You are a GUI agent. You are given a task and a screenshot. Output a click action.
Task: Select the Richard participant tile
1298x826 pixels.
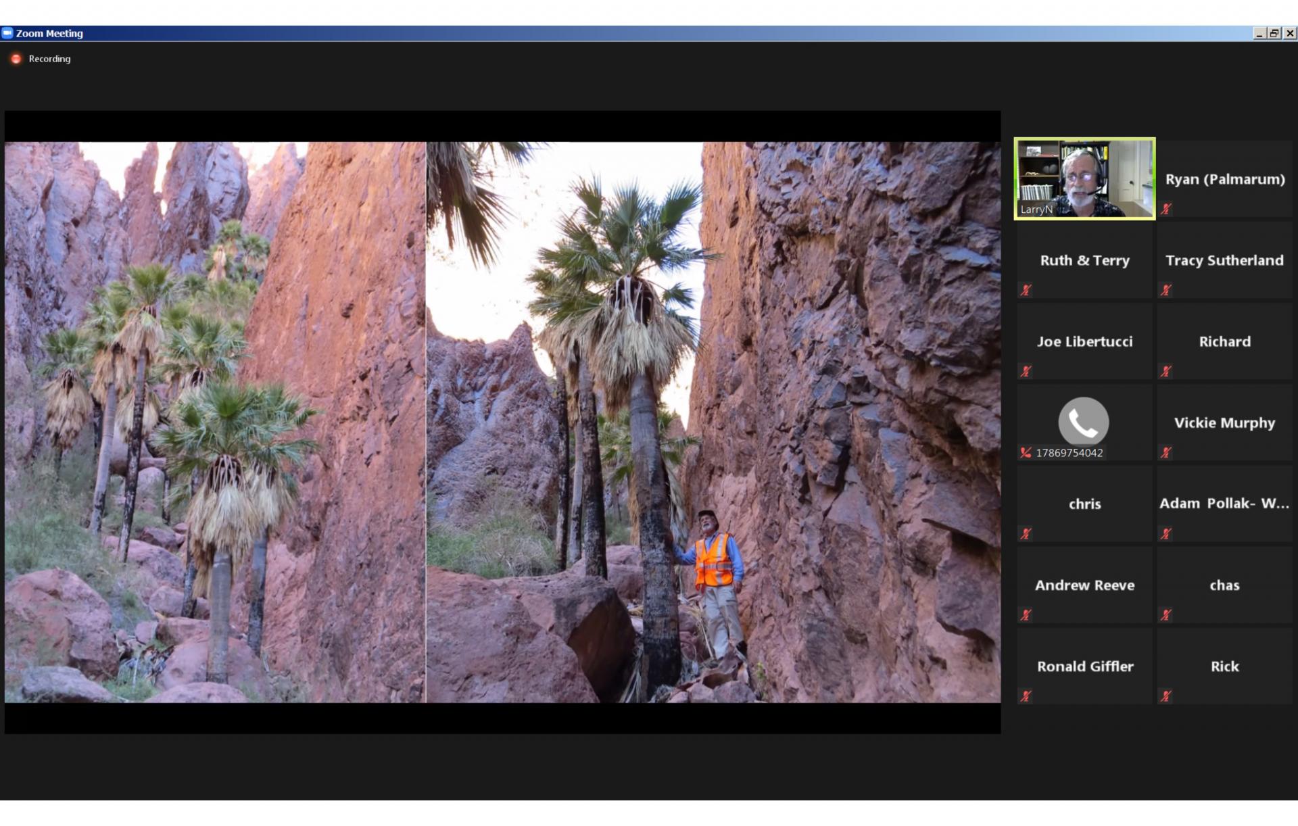1224,341
